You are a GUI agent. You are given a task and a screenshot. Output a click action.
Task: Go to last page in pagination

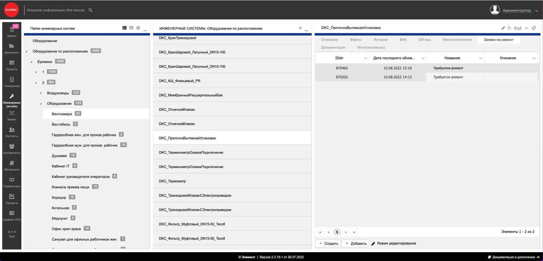(x=354, y=232)
